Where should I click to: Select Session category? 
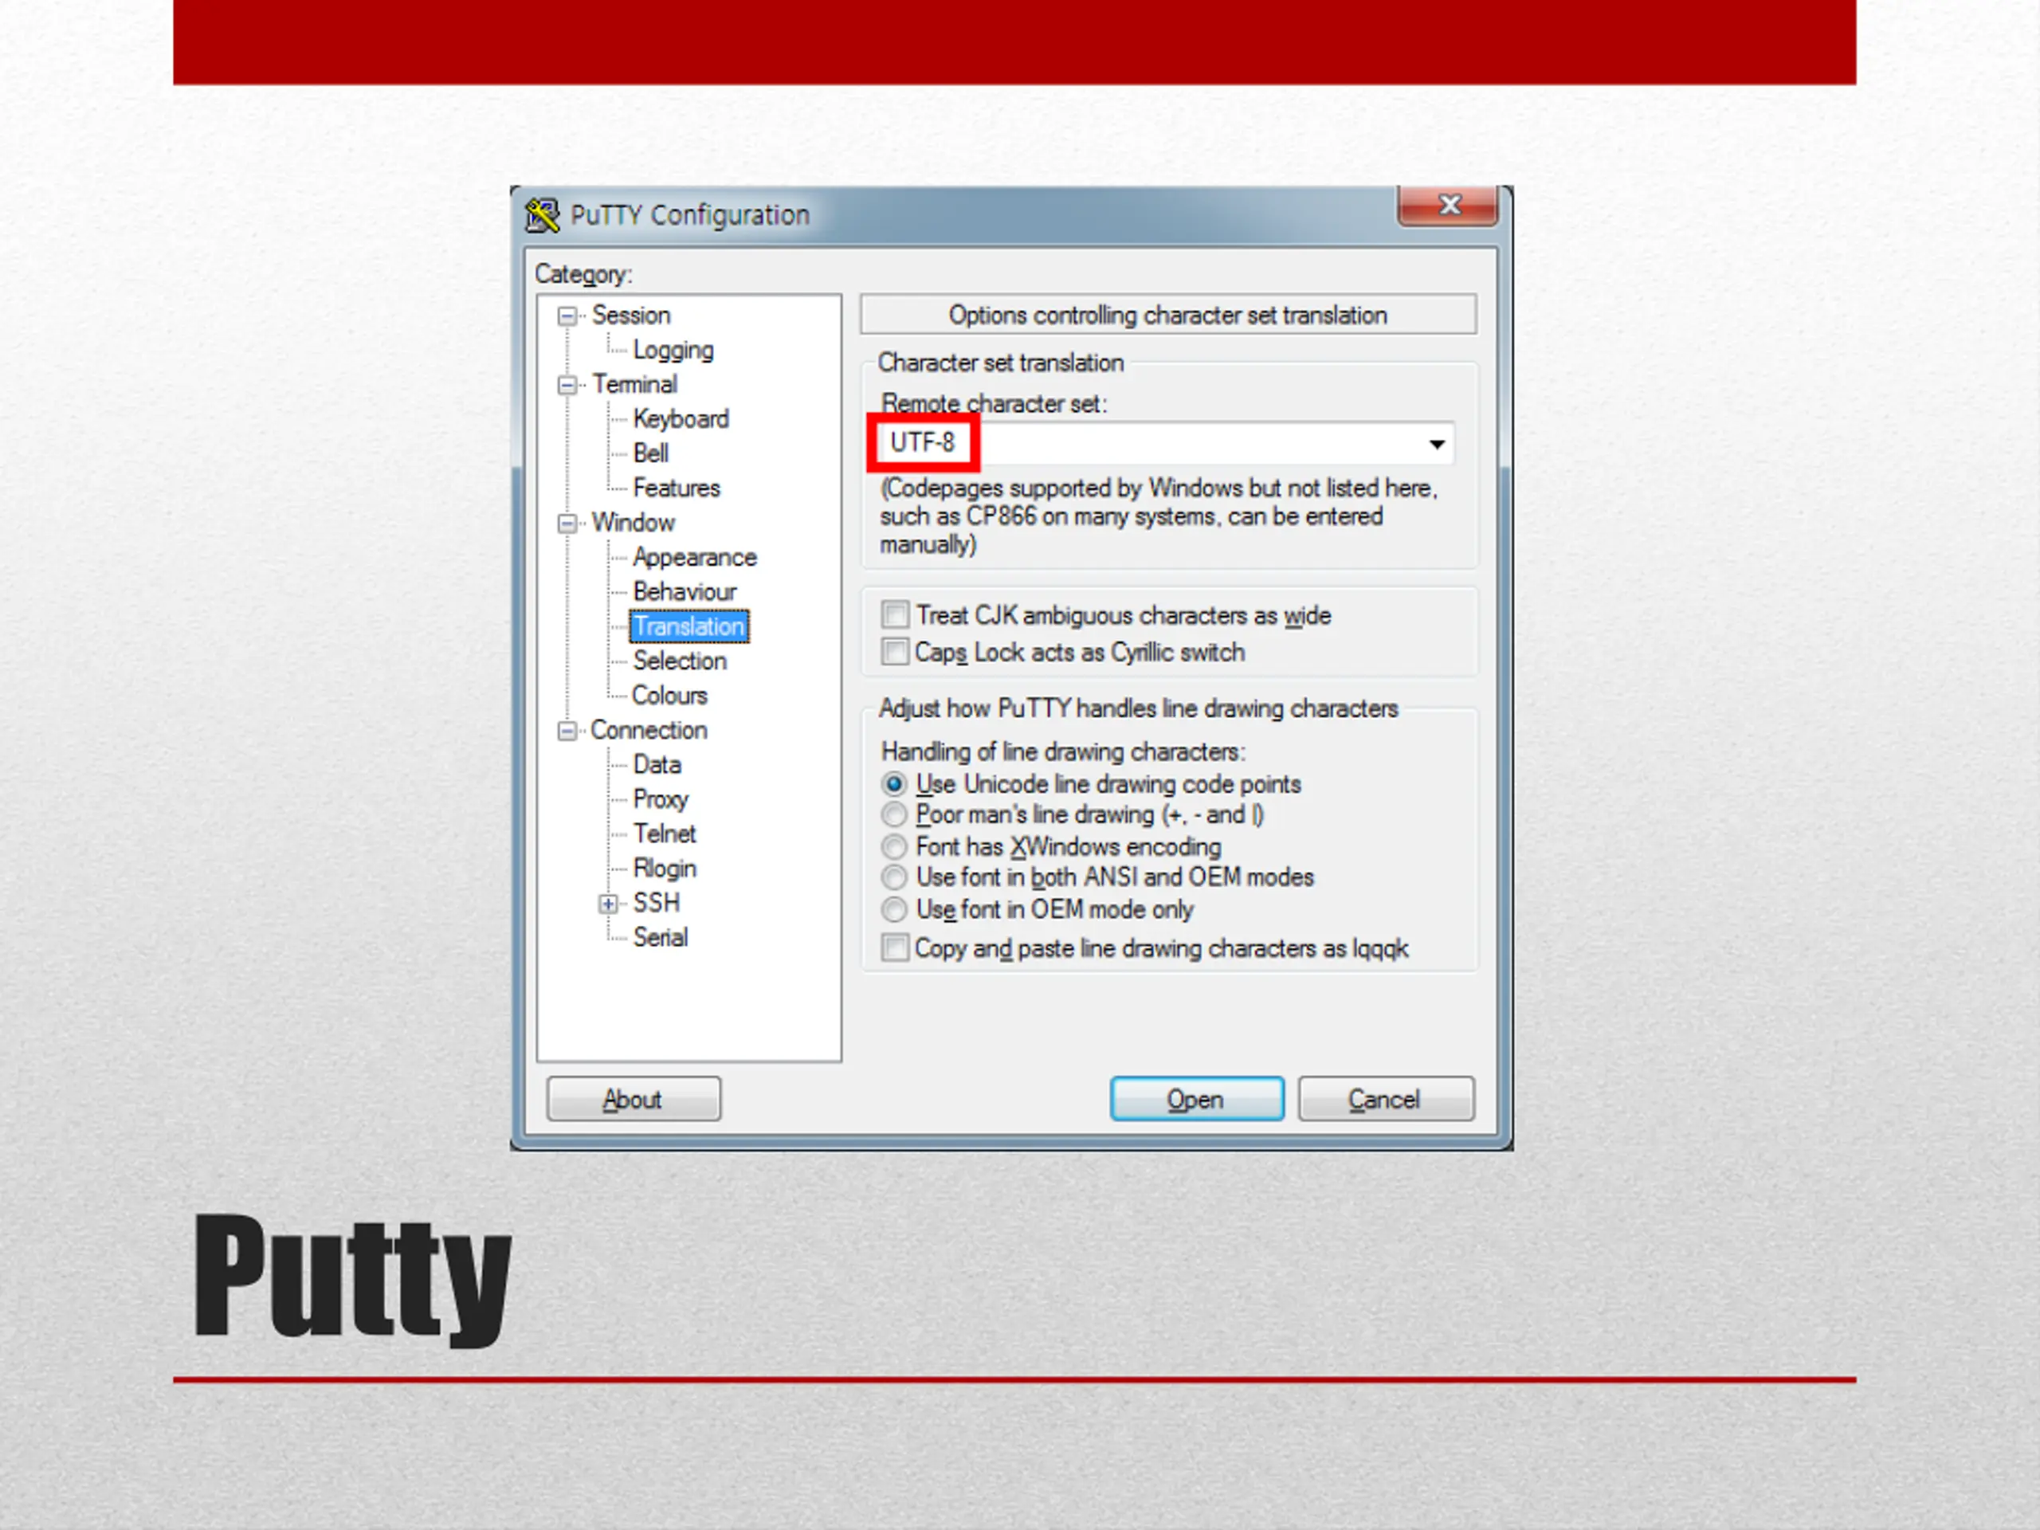[x=631, y=316]
